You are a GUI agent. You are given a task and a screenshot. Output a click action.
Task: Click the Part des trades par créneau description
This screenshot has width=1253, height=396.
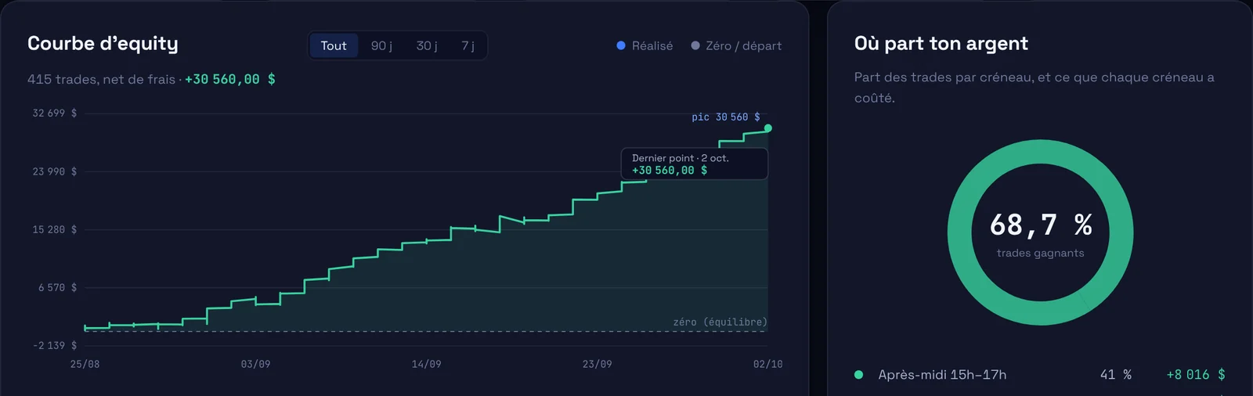1035,88
